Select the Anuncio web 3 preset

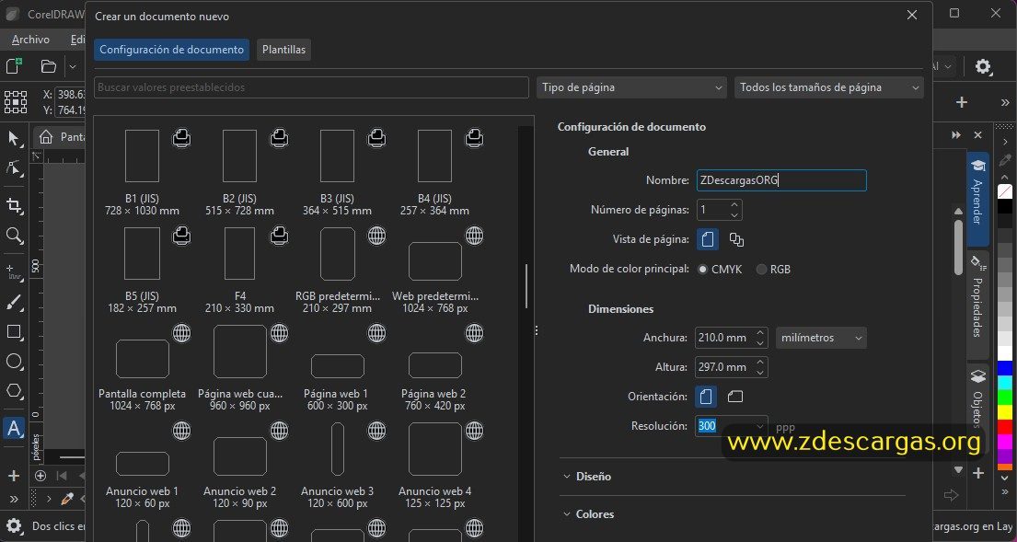337,465
